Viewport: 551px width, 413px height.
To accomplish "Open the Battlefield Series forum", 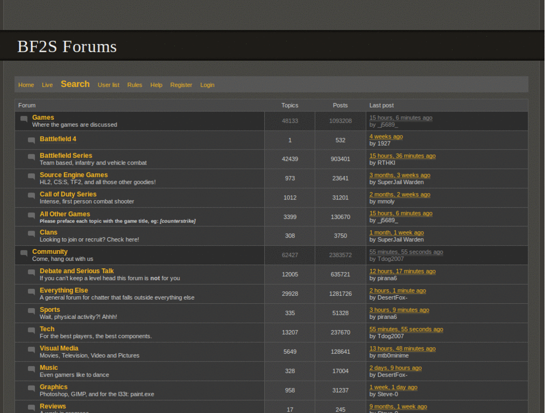I will click(x=66, y=155).
